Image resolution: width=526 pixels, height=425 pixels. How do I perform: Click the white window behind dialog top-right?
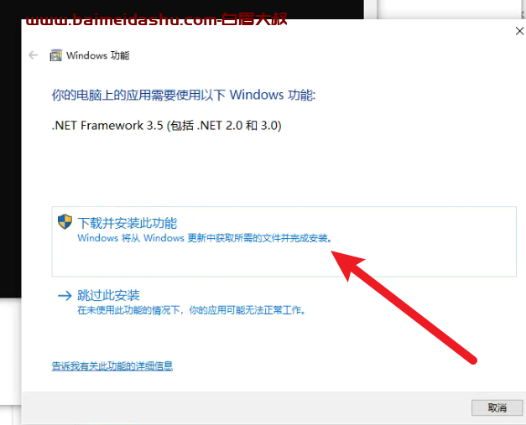[450, 9]
